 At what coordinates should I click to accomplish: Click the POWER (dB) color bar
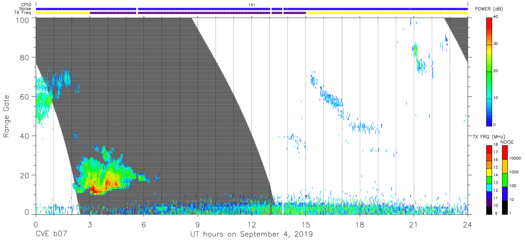pos(489,71)
